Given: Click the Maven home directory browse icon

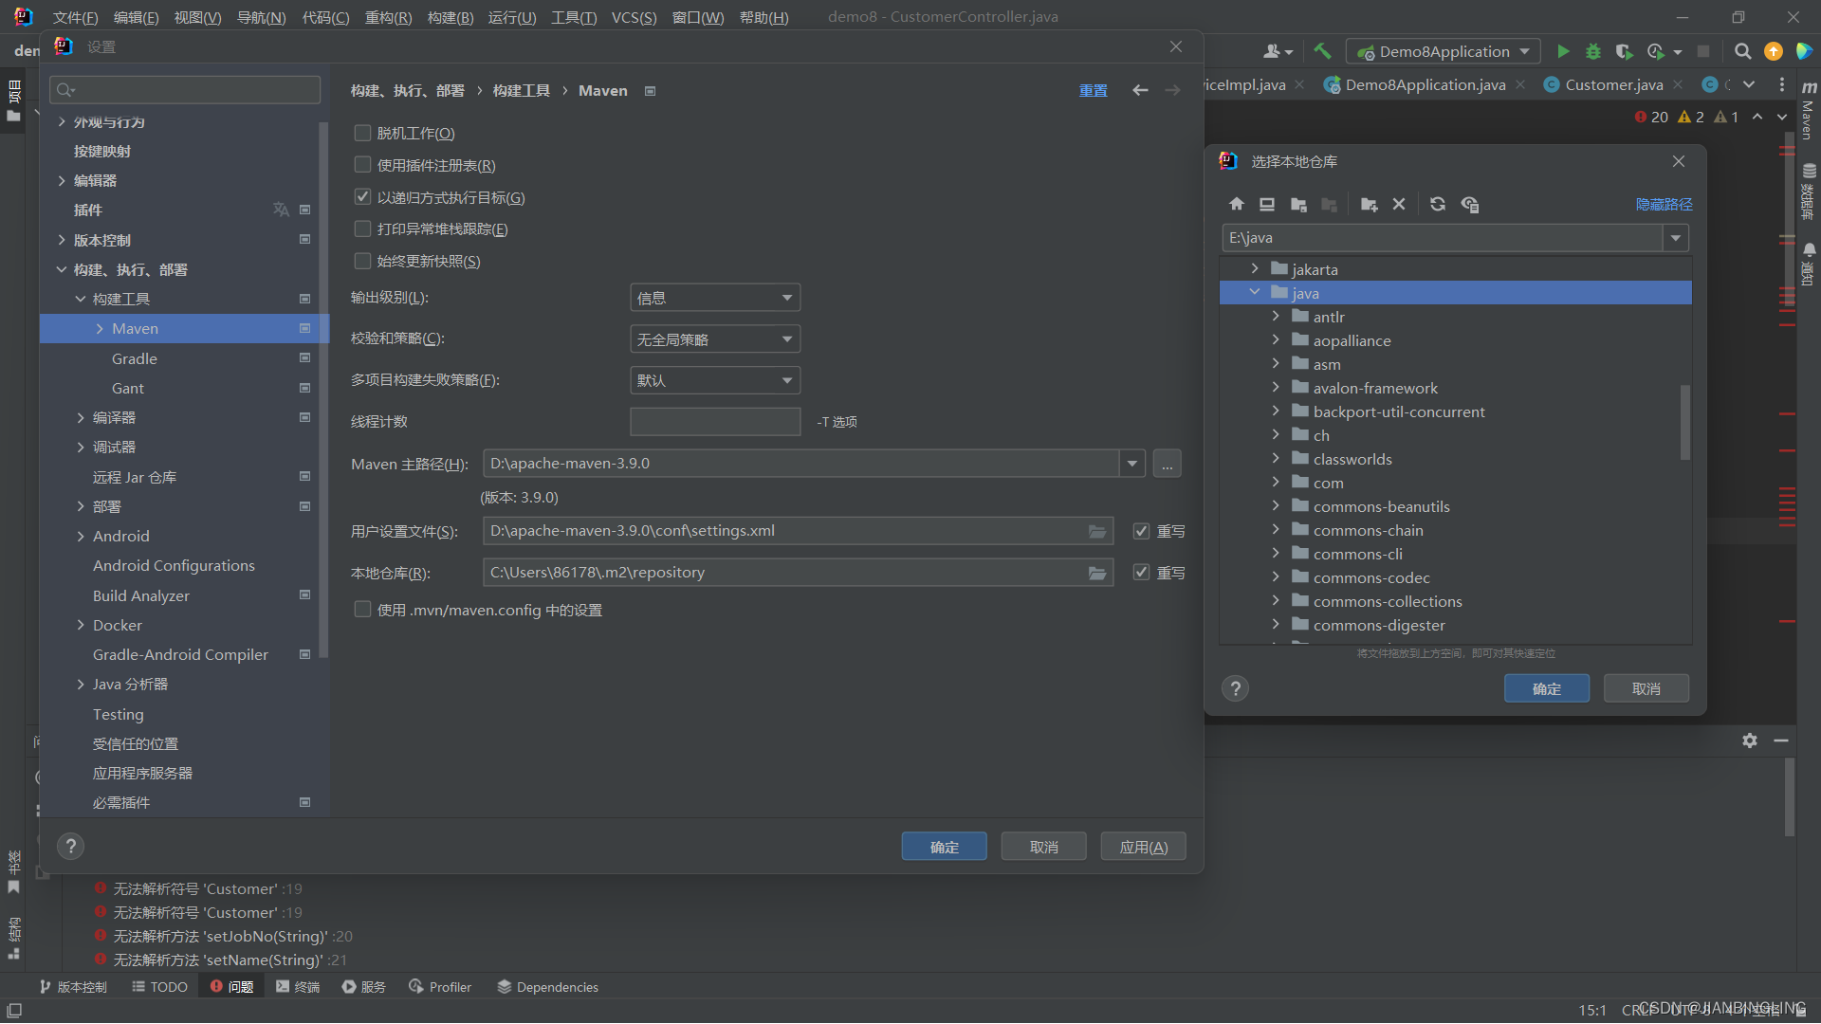Looking at the screenshot, I should [x=1167, y=463].
